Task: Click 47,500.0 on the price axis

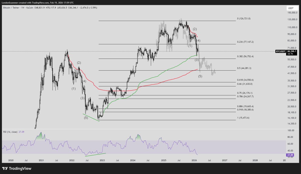Action: tap(292, 67)
